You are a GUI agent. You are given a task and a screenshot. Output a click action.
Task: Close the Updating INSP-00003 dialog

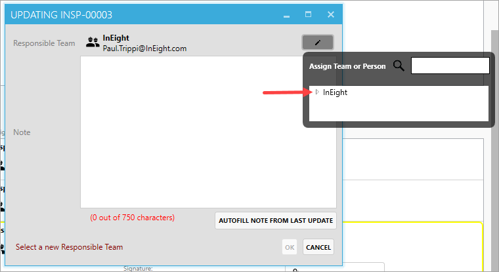(331, 14)
